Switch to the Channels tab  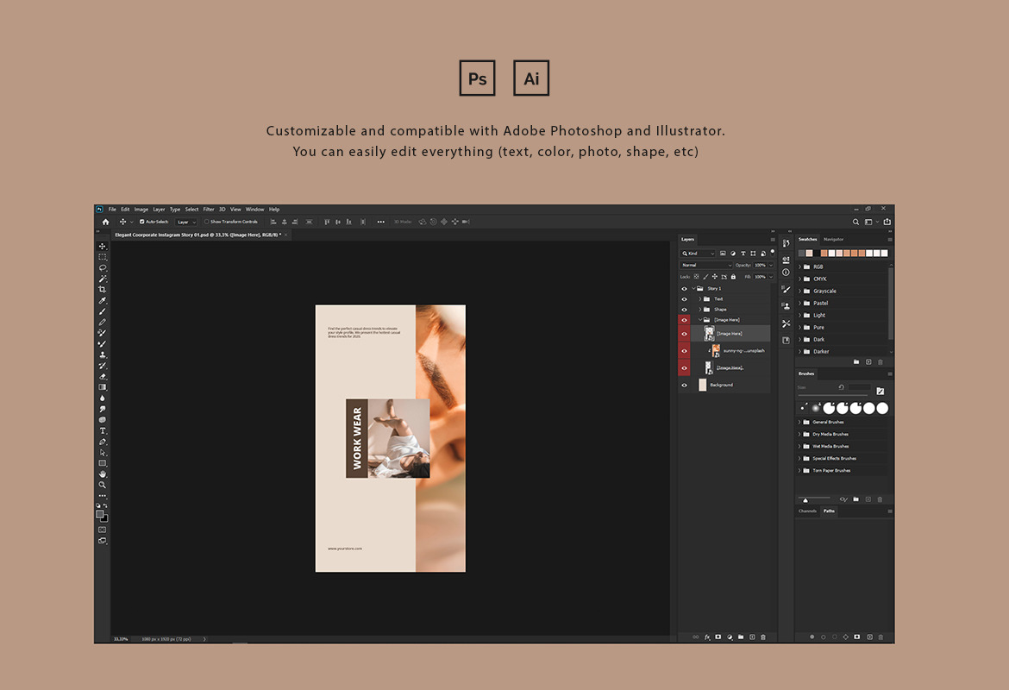[x=807, y=511]
